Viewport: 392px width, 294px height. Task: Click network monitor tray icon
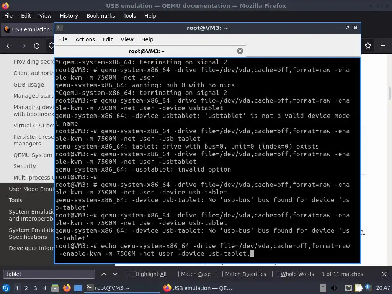pyautogui.click(x=348, y=288)
